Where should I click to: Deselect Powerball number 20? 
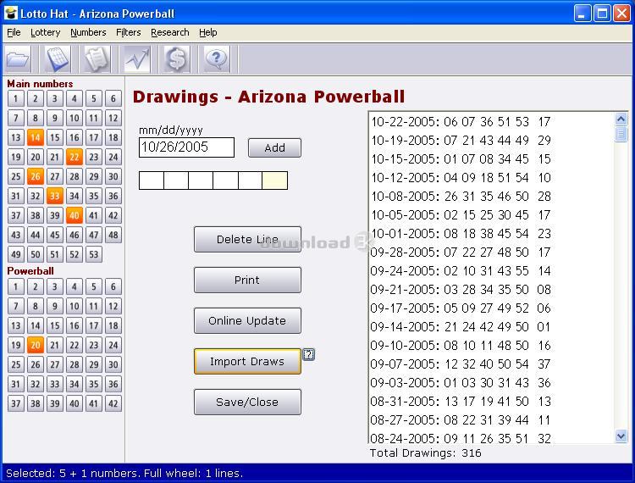36,345
